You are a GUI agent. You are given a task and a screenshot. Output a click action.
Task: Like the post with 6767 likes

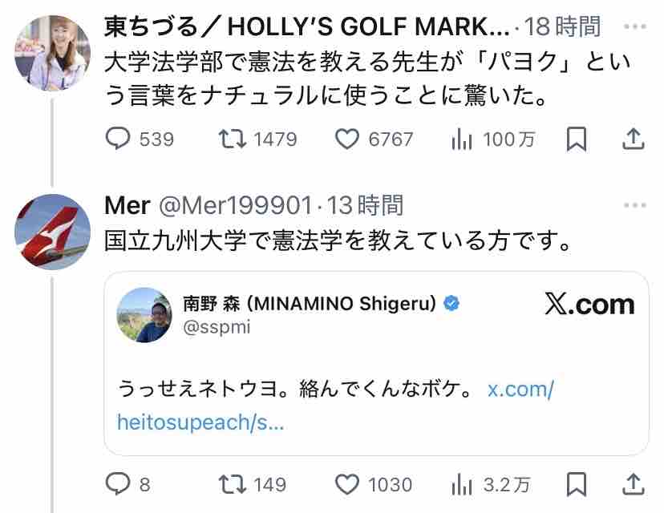point(346,139)
